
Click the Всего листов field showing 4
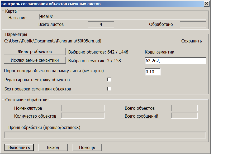point(101,25)
